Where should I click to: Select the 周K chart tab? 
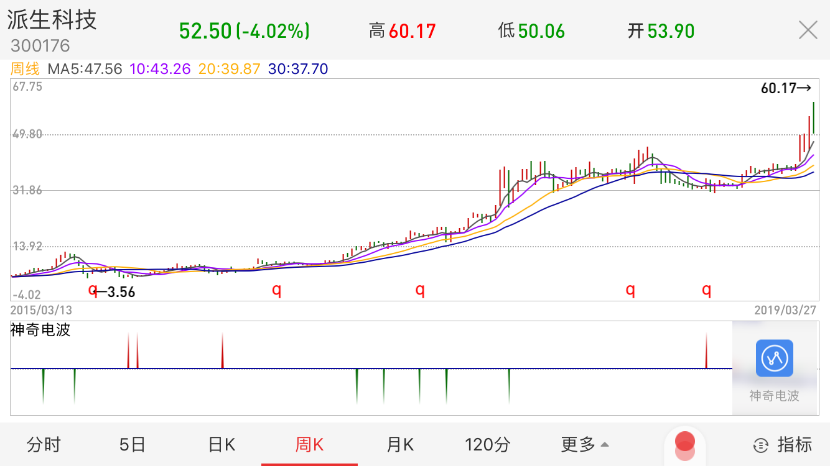coord(310,445)
